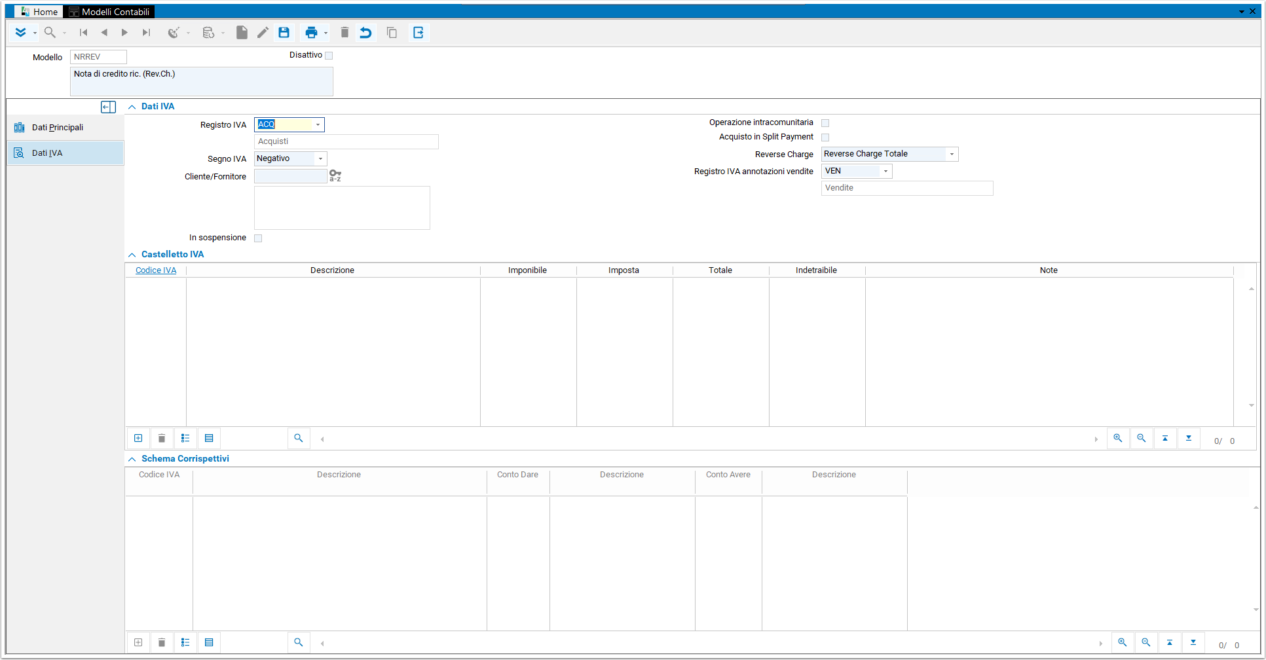The height and width of the screenshot is (660, 1266).
Task: Open Cliente/Fornitore lookup key icon
Action: [335, 176]
